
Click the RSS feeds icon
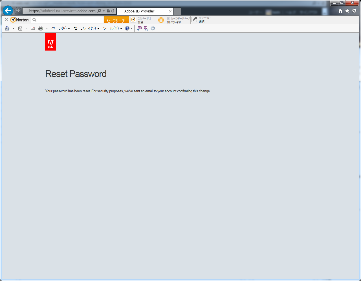point(20,28)
